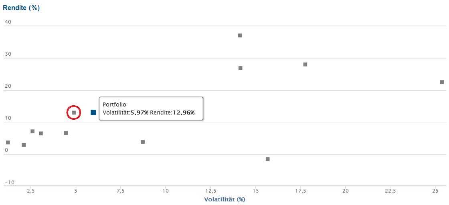The height and width of the screenshot is (205, 449).
Task: Click the only data point with negative return
Action: tap(268, 159)
